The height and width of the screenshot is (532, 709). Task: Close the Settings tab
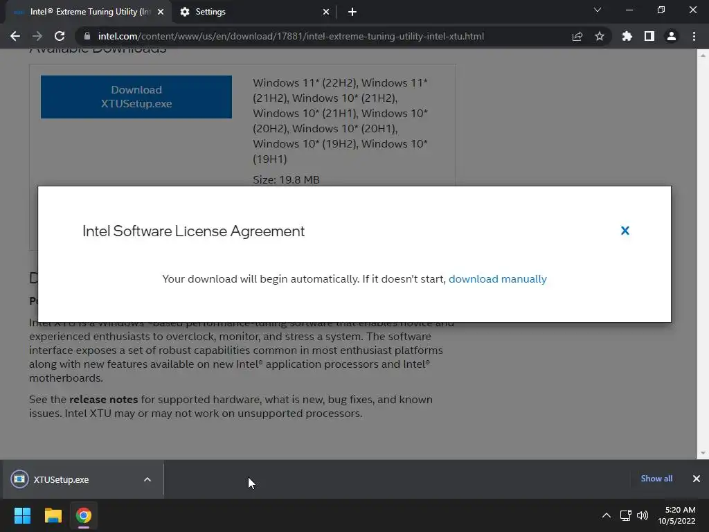pyautogui.click(x=326, y=12)
